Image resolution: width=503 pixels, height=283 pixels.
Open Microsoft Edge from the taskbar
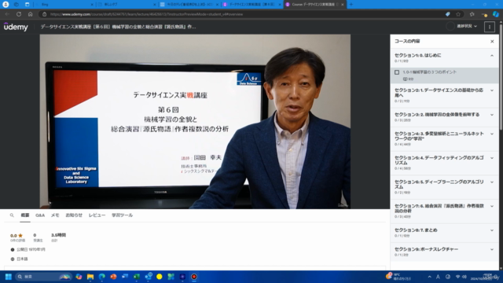102,277
